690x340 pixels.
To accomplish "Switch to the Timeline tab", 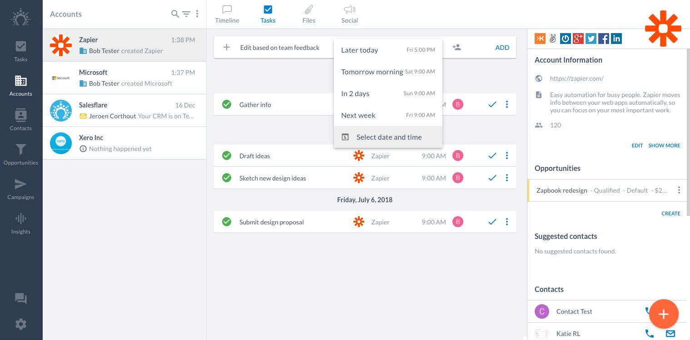I will [227, 14].
